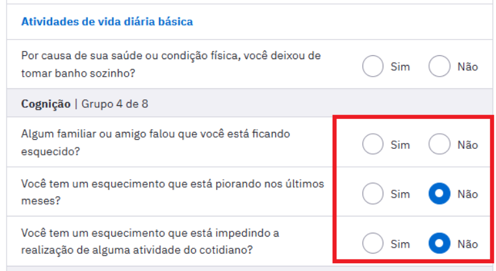Click the "Atividades de vida diária básica" heading
Screen dimensions: 496x271
(107, 22)
